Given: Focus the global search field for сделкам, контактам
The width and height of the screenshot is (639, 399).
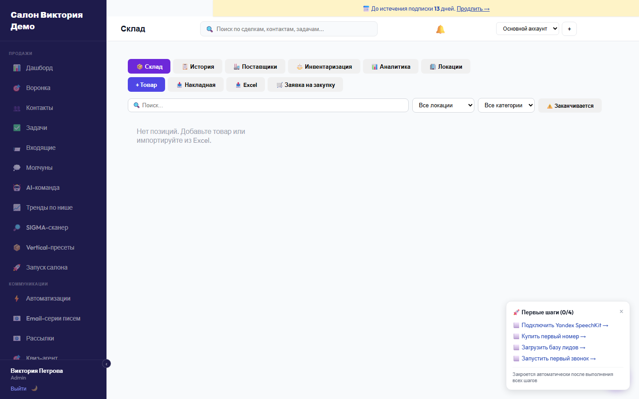Looking at the screenshot, I should click(289, 29).
